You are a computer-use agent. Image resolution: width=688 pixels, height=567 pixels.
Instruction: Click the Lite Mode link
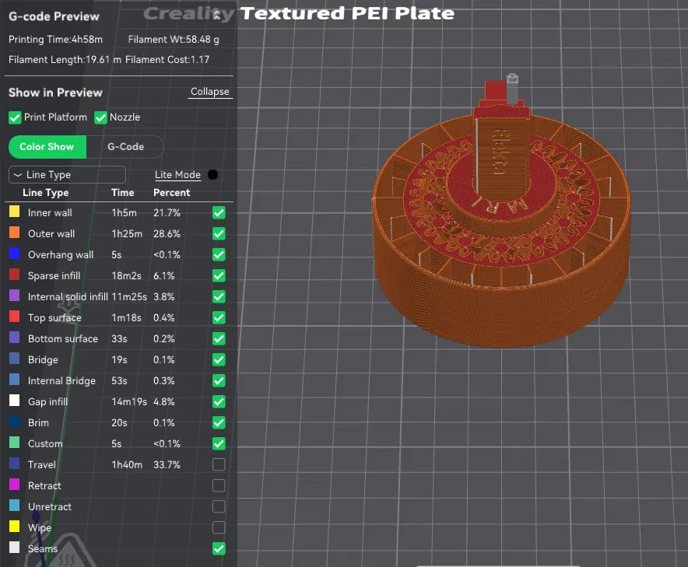177,174
